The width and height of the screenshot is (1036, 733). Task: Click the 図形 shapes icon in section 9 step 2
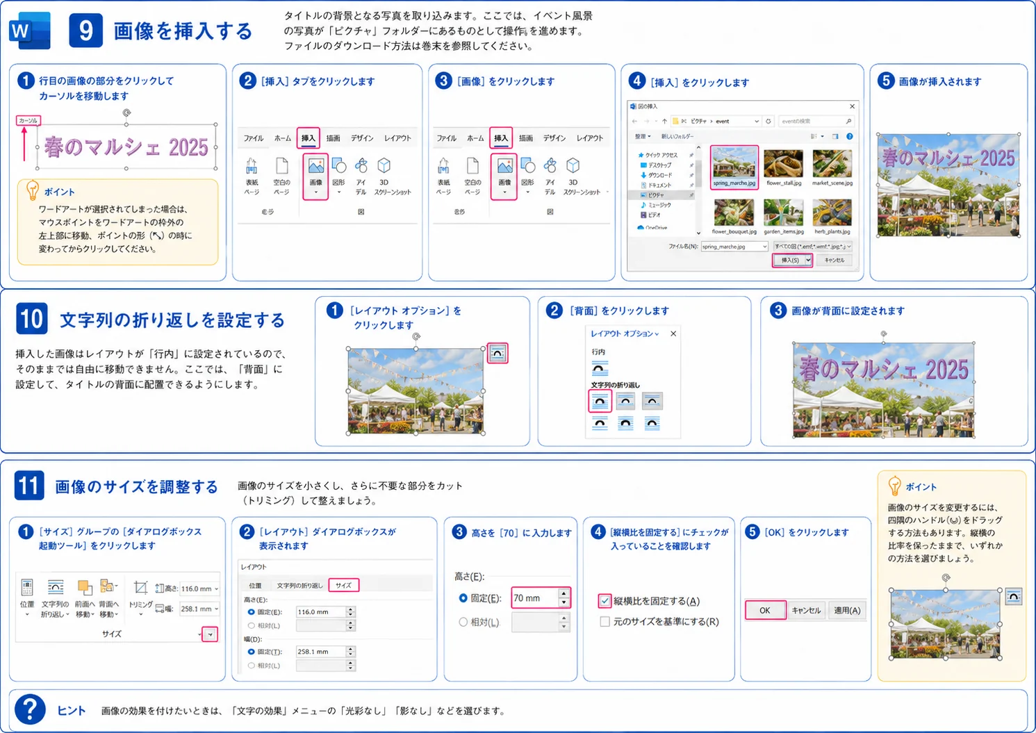(x=338, y=165)
